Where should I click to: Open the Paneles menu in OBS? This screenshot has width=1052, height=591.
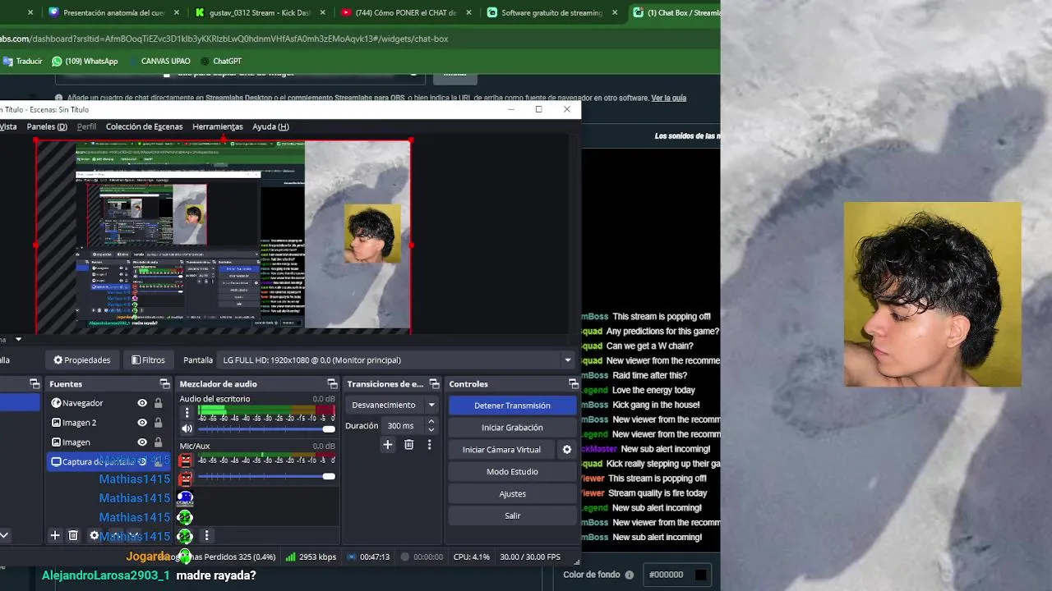47,126
